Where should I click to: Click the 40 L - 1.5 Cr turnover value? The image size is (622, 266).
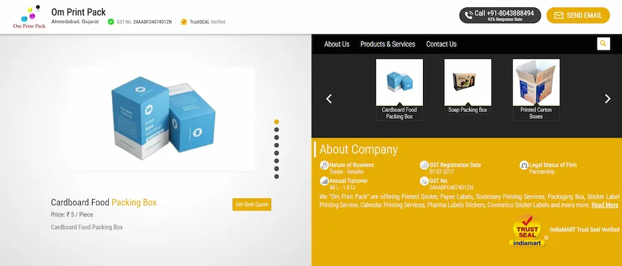tap(342, 188)
